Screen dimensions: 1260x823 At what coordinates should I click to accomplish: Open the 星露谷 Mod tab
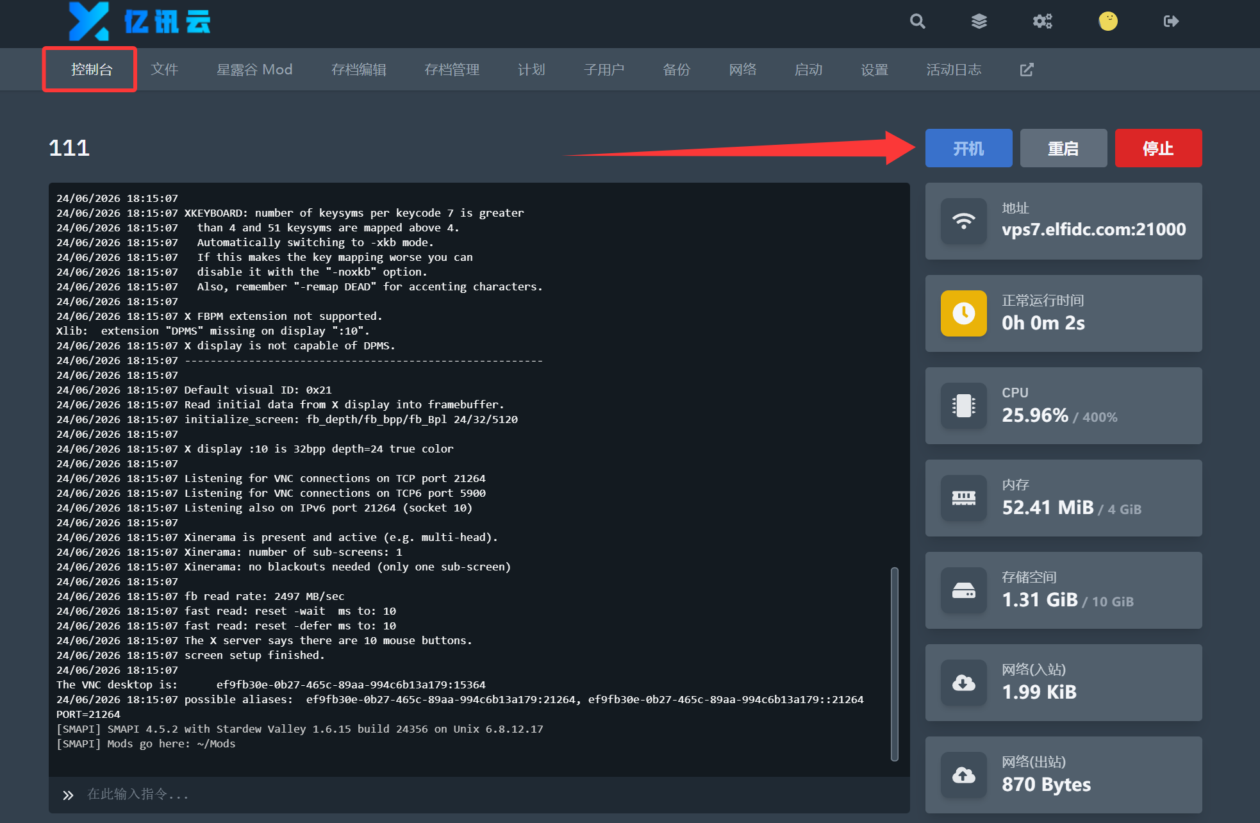[254, 69]
